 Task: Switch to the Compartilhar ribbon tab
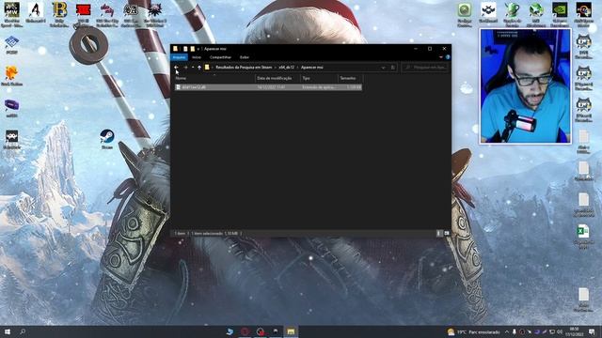(220, 57)
